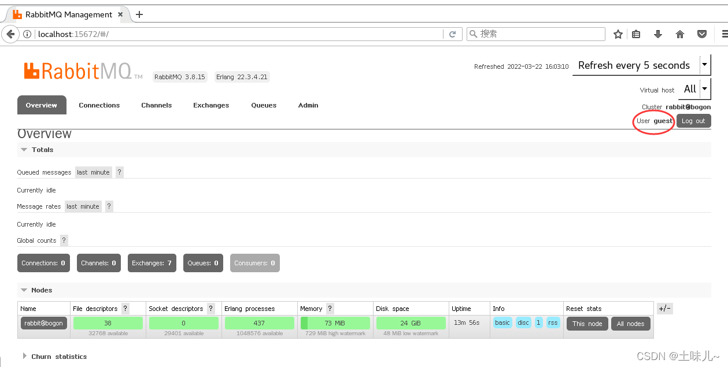Open the Pocket icon in toolbar
The height and width of the screenshot is (367, 728).
tap(702, 34)
